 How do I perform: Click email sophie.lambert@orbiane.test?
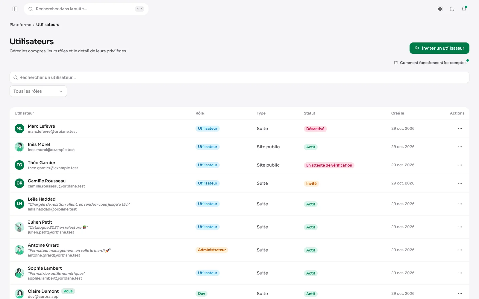point(55,278)
